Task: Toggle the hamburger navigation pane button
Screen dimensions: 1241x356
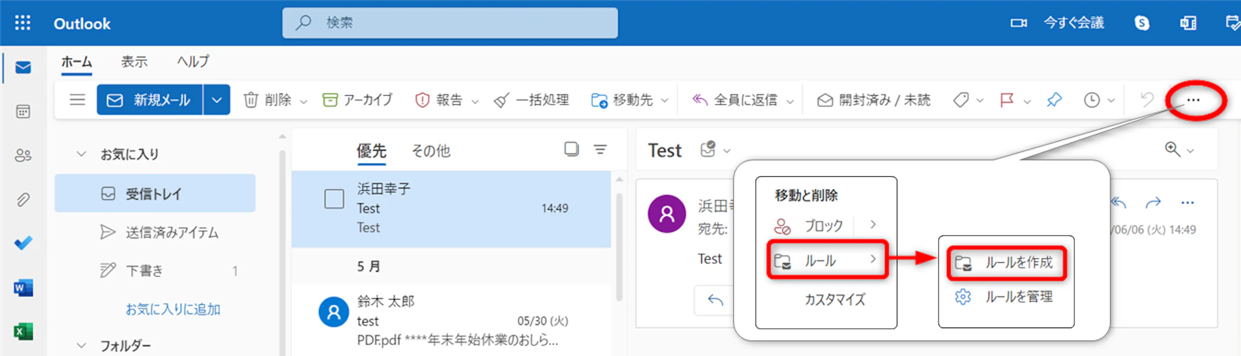Action: click(x=77, y=100)
